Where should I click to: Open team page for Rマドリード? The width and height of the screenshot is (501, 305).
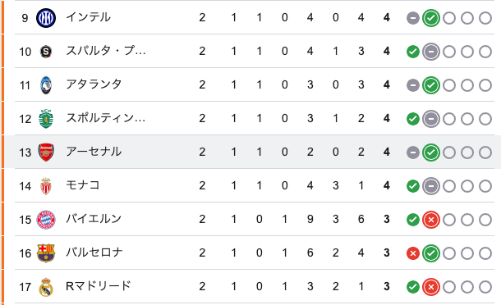tap(98, 286)
